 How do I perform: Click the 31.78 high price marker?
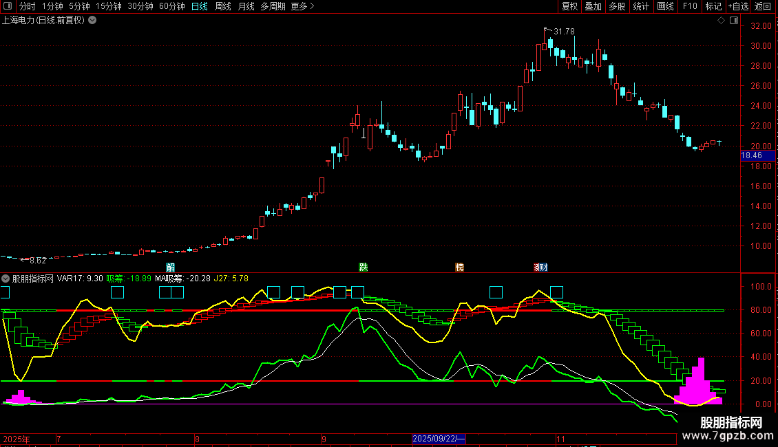click(x=563, y=32)
